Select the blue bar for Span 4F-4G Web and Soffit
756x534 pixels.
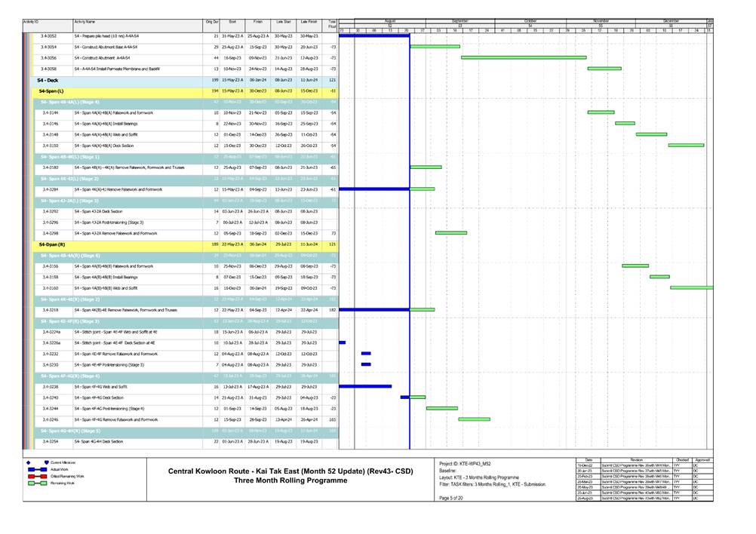click(x=365, y=386)
